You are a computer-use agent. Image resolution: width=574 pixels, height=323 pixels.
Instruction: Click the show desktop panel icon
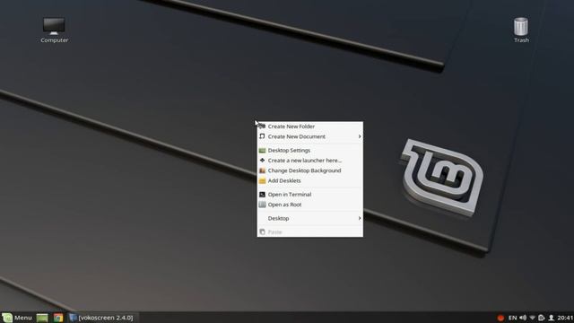[x=42, y=318]
